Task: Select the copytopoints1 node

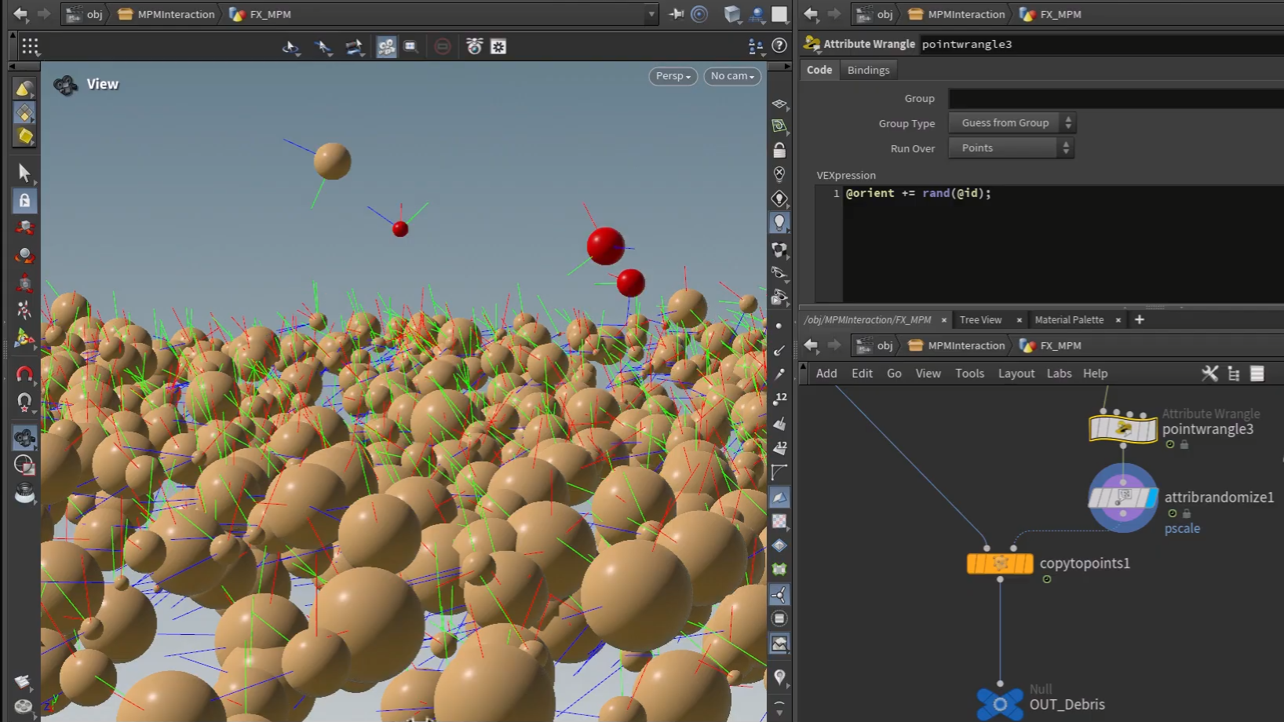Action: click(x=1000, y=563)
